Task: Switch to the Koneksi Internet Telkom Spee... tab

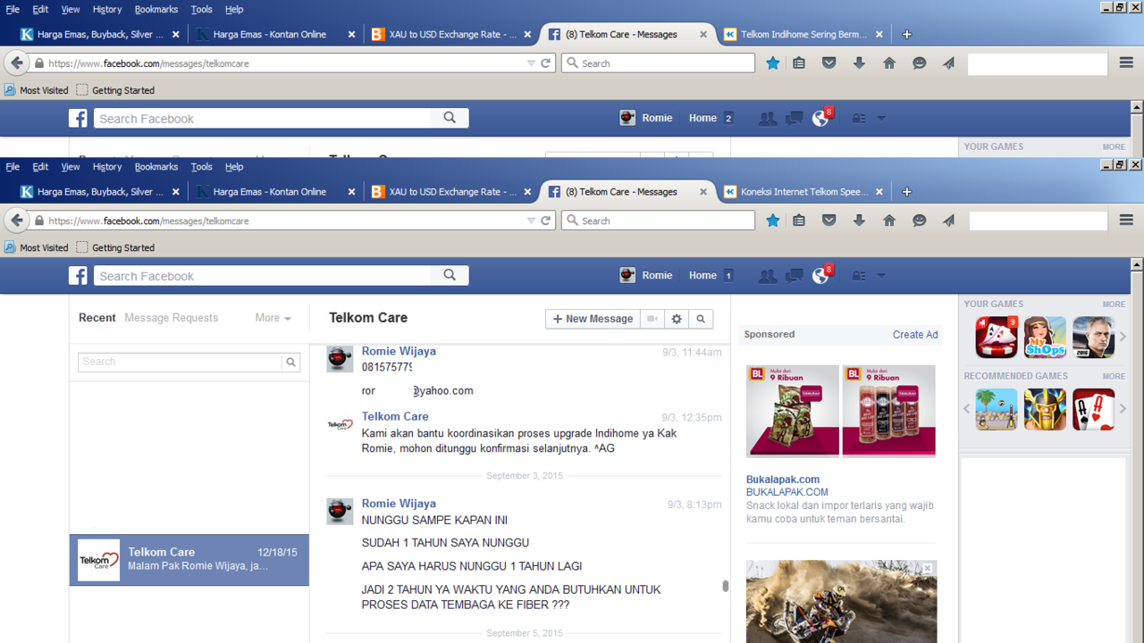Action: [x=804, y=192]
